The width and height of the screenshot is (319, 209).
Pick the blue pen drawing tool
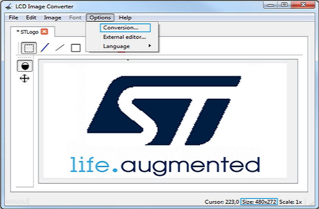tap(45, 48)
